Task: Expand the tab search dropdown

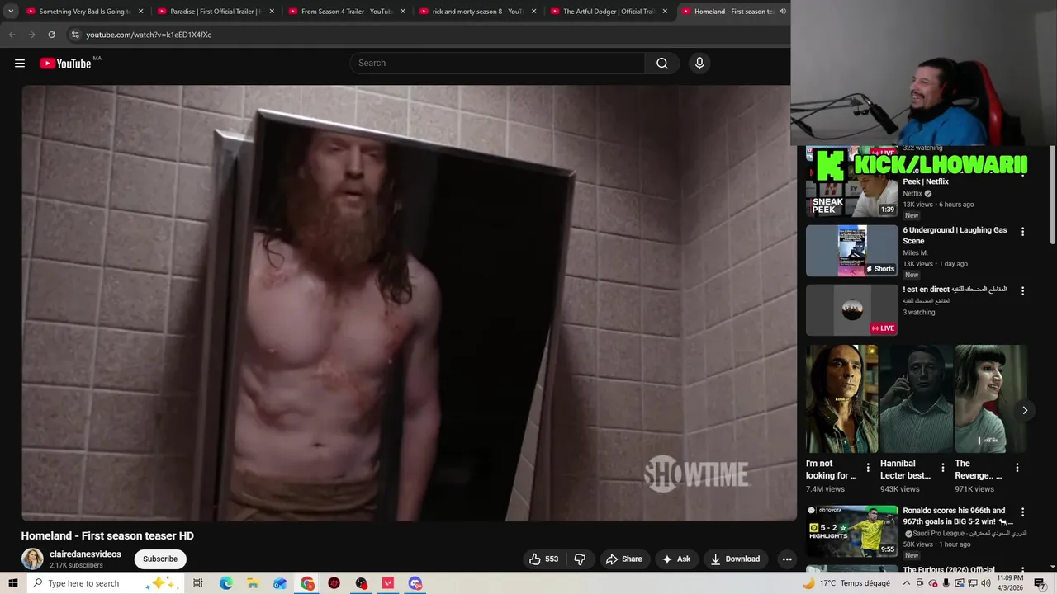Action: [x=11, y=12]
